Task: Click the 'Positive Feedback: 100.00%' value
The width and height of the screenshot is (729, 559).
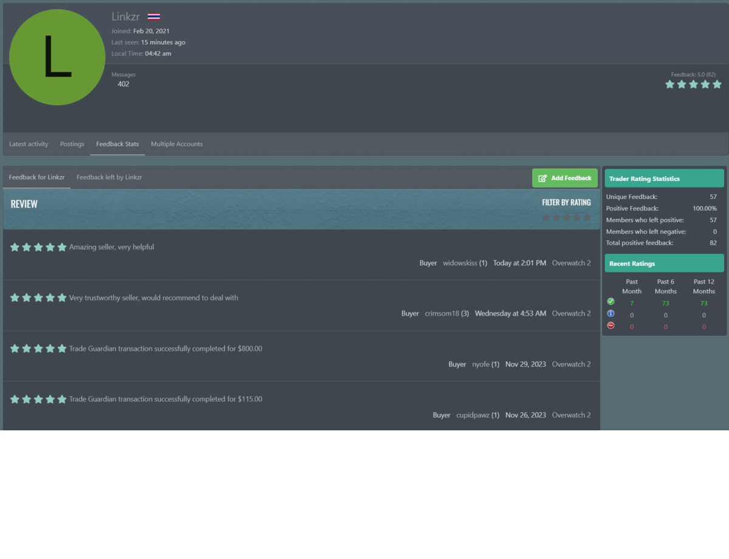Action: 705,208
